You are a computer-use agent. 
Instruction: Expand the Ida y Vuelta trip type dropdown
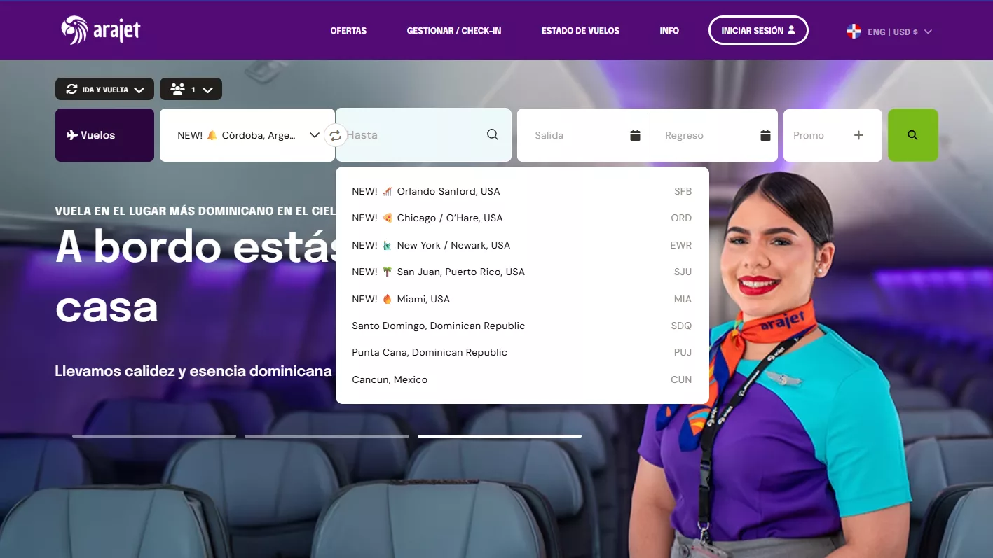coord(104,90)
